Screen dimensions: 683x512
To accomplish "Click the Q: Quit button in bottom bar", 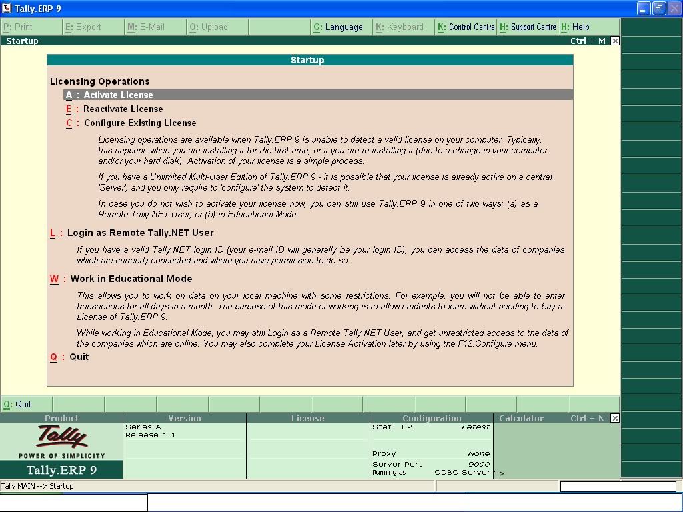I will 26,404.
